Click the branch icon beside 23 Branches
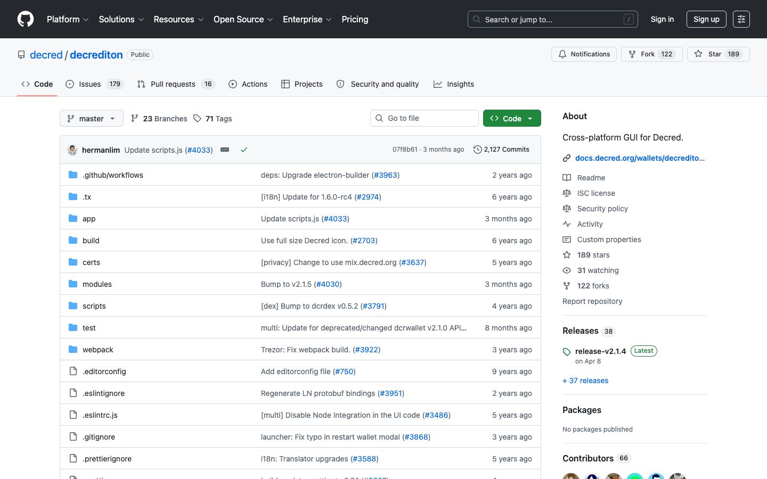 pyautogui.click(x=135, y=118)
